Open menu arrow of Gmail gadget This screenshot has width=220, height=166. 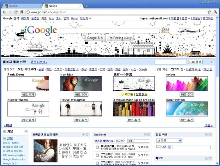(145, 135)
